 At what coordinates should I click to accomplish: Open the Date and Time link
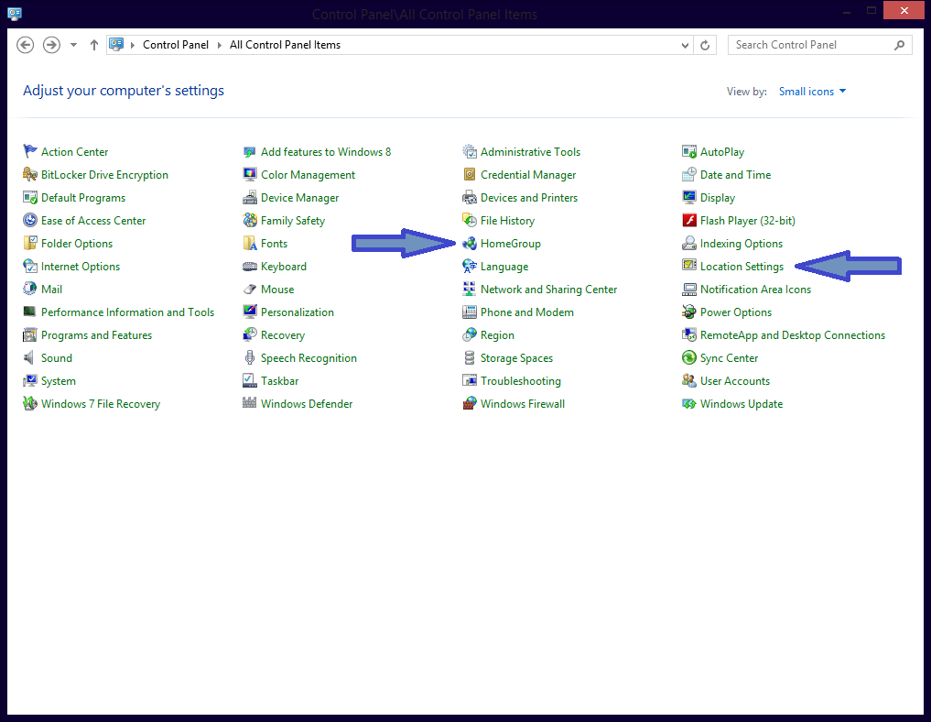[x=735, y=175]
